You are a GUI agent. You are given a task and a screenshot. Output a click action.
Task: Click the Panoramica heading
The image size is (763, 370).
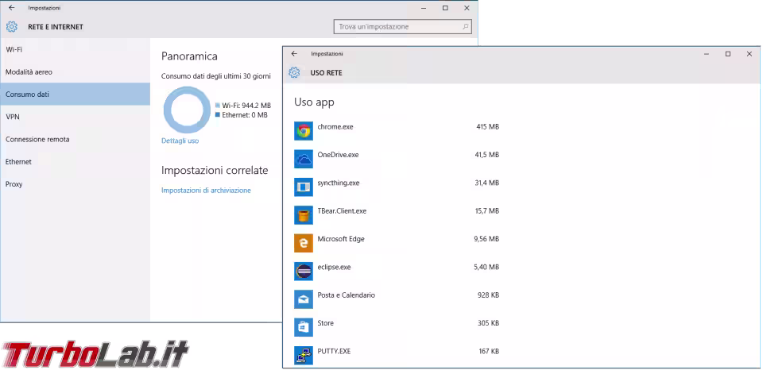pos(189,56)
